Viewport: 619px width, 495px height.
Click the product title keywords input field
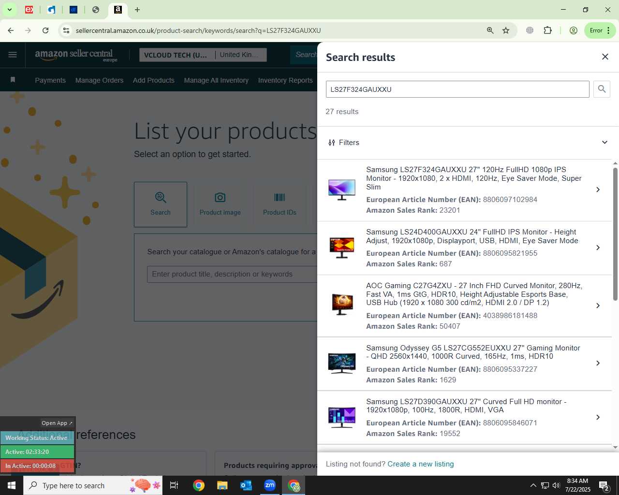(x=232, y=274)
